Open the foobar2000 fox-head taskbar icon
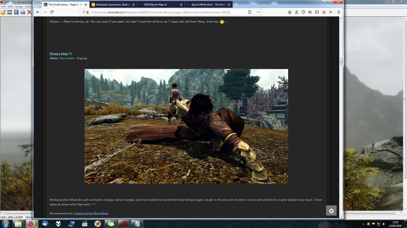The image size is (407, 228). [x=58, y=224]
